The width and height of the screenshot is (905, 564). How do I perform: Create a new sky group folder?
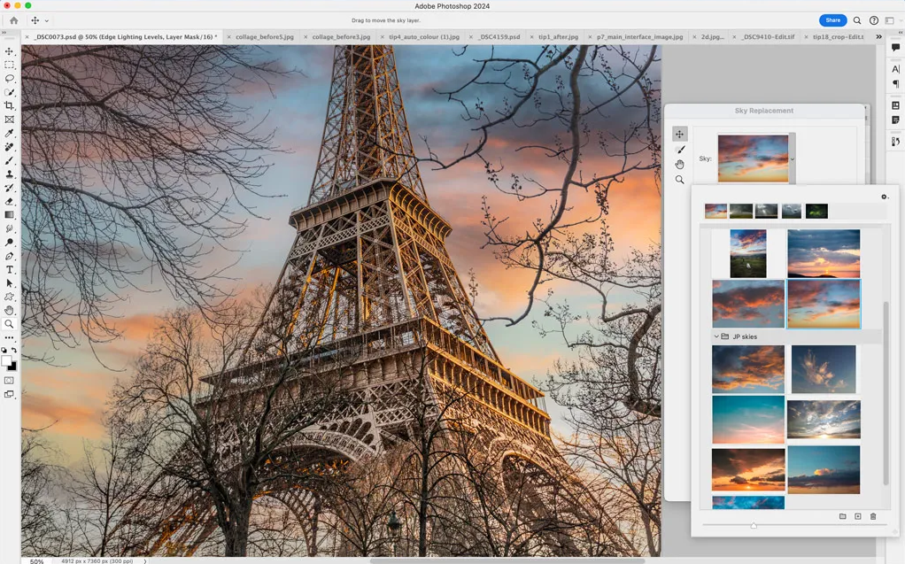(842, 516)
